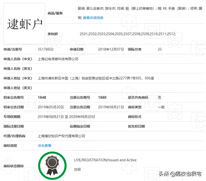Select the applicant address text in Shanghai
Viewport: 206px width, 181px height.
96,78
